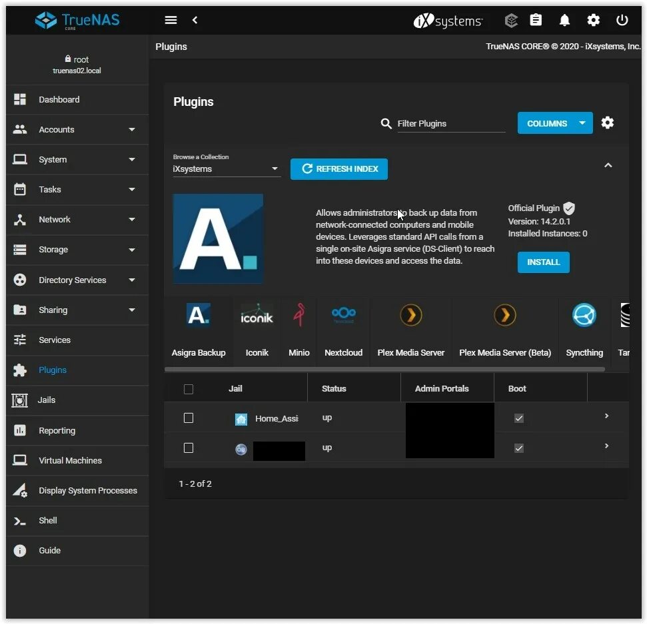Viewport: 647px width, 624px height.
Task: Expand the Sharing menu
Action: [77, 310]
